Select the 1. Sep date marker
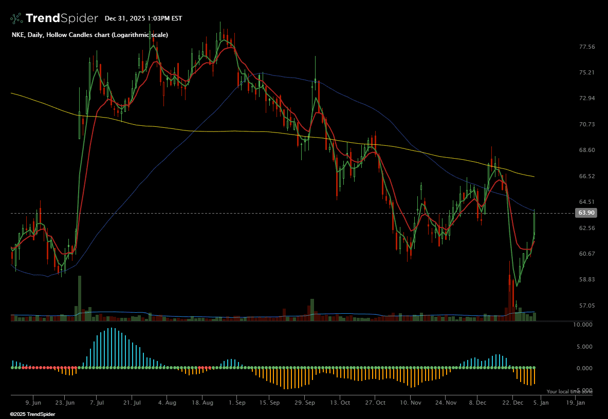This screenshot has height=419, width=608. click(x=236, y=403)
